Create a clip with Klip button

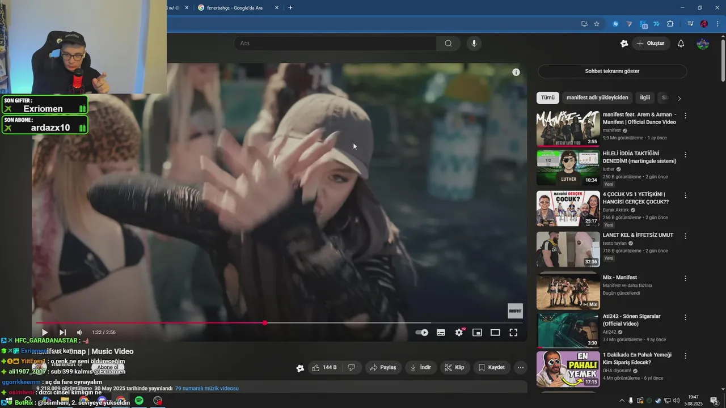click(x=455, y=368)
